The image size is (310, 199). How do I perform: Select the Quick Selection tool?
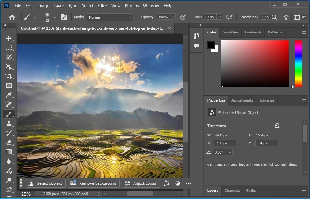pyautogui.click(x=9, y=57)
